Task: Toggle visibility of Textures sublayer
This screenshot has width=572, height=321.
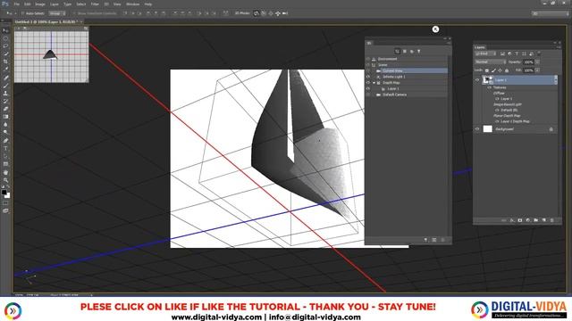Action: (489, 87)
